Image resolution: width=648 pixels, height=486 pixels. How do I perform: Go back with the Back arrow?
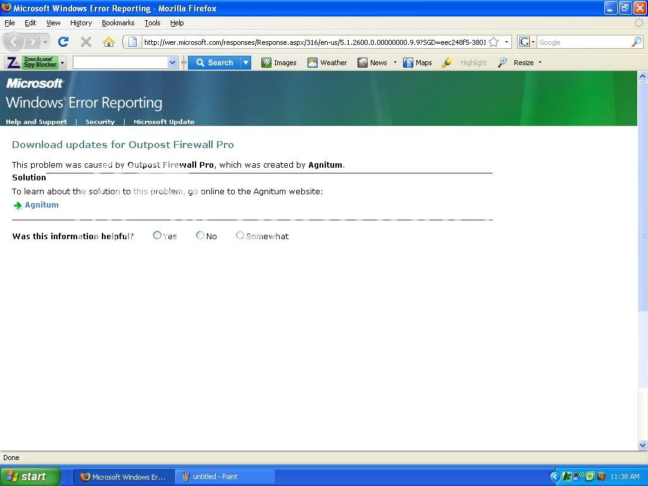click(x=14, y=42)
